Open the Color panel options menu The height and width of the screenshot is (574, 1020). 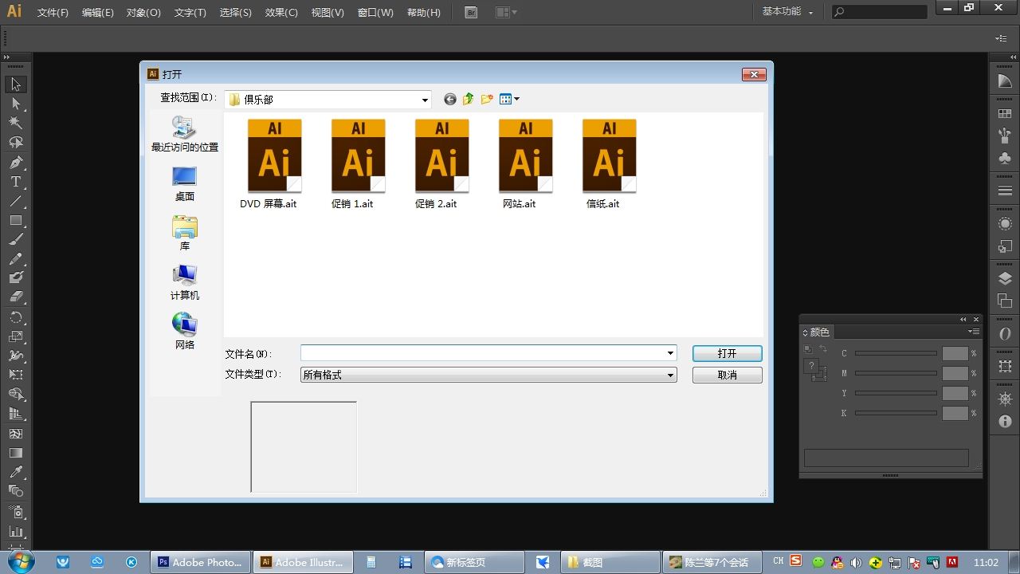coord(975,332)
